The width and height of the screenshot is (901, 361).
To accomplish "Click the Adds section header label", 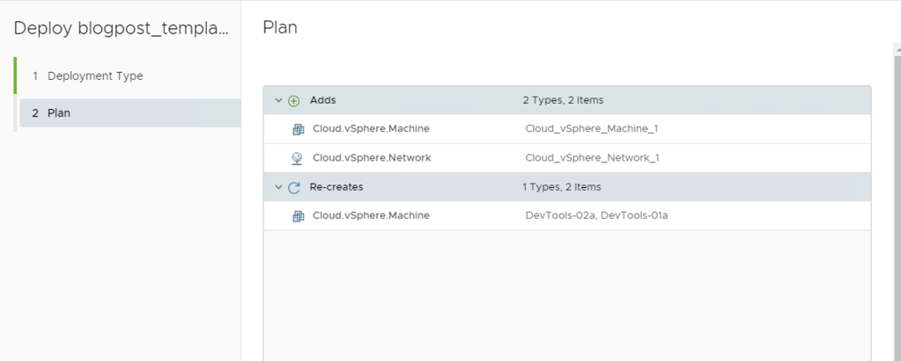I will [x=322, y=101].
